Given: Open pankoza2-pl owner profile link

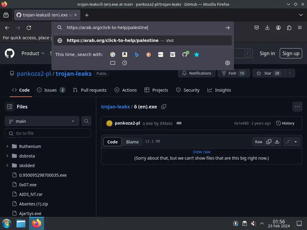Looking at the screenshot, I should click(34, 74).
